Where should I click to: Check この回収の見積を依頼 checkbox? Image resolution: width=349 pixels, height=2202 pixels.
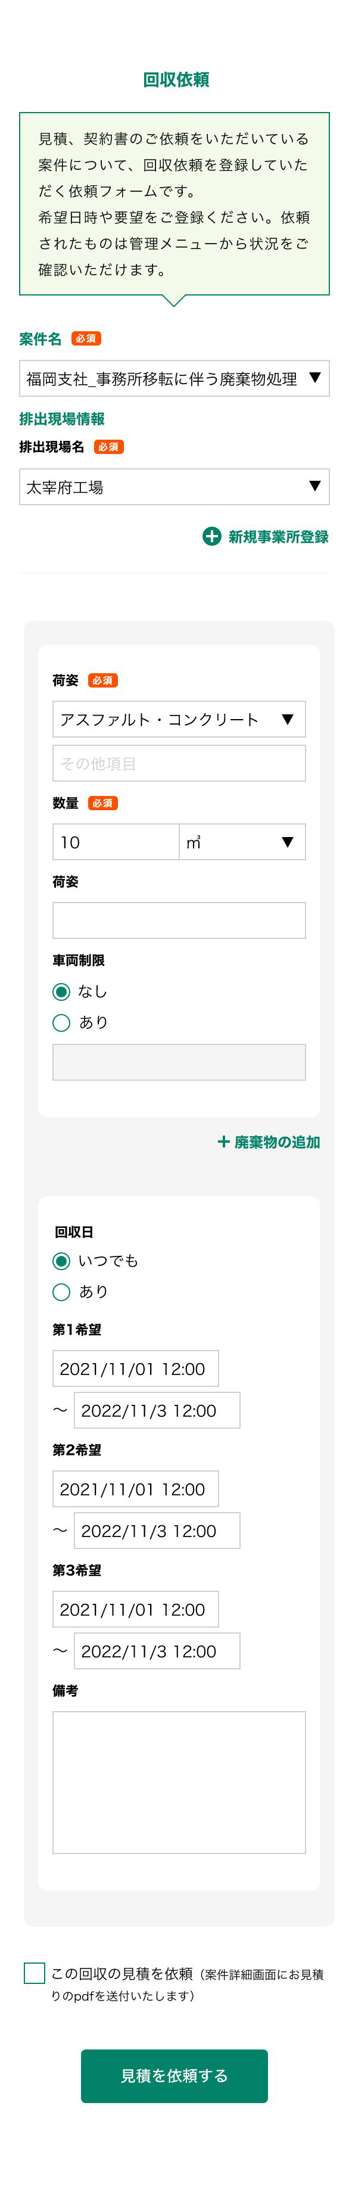(34, 1973)
